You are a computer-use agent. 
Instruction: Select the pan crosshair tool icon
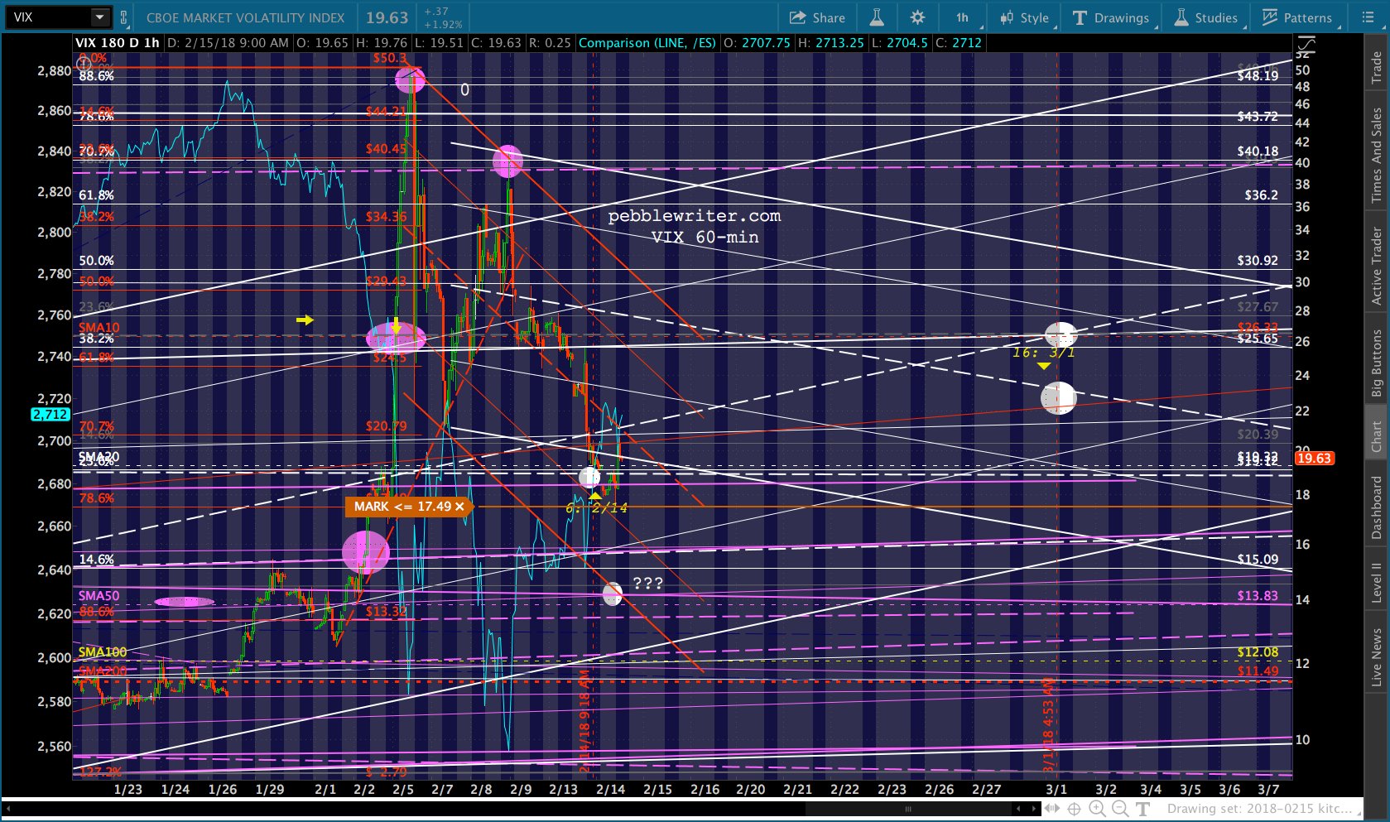coord(1074,809)
